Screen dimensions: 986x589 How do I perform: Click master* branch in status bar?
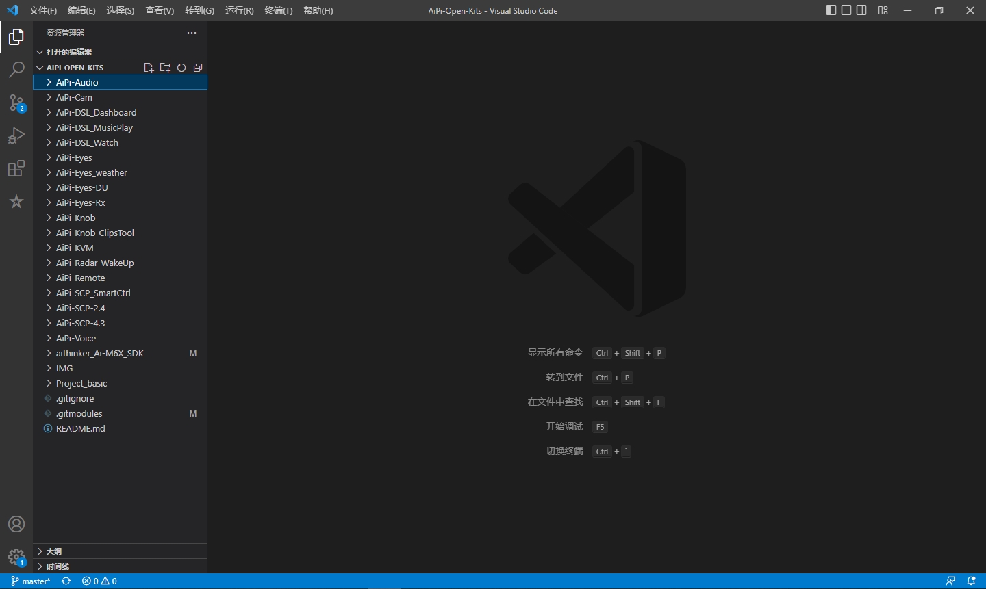(x=31, y=581)
